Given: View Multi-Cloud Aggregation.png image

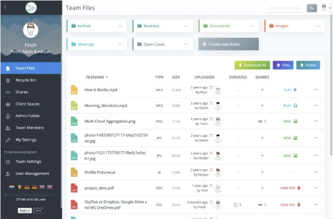Looking at the screenshot, I should pyautogui.click(x=290, y=121).
